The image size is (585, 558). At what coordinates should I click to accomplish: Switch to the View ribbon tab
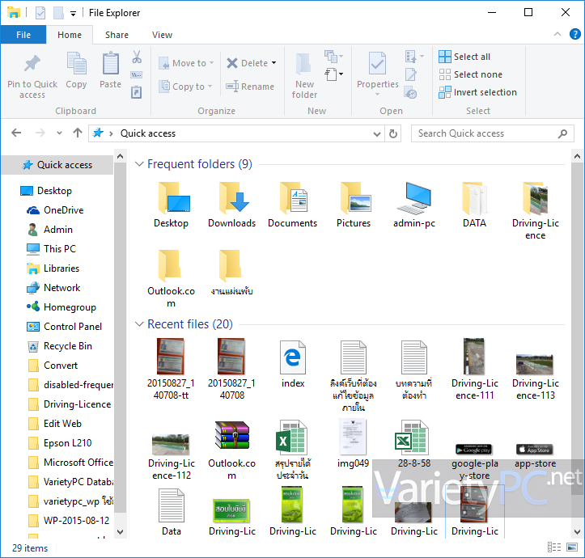pyautogui.click(x=162, y=35)
